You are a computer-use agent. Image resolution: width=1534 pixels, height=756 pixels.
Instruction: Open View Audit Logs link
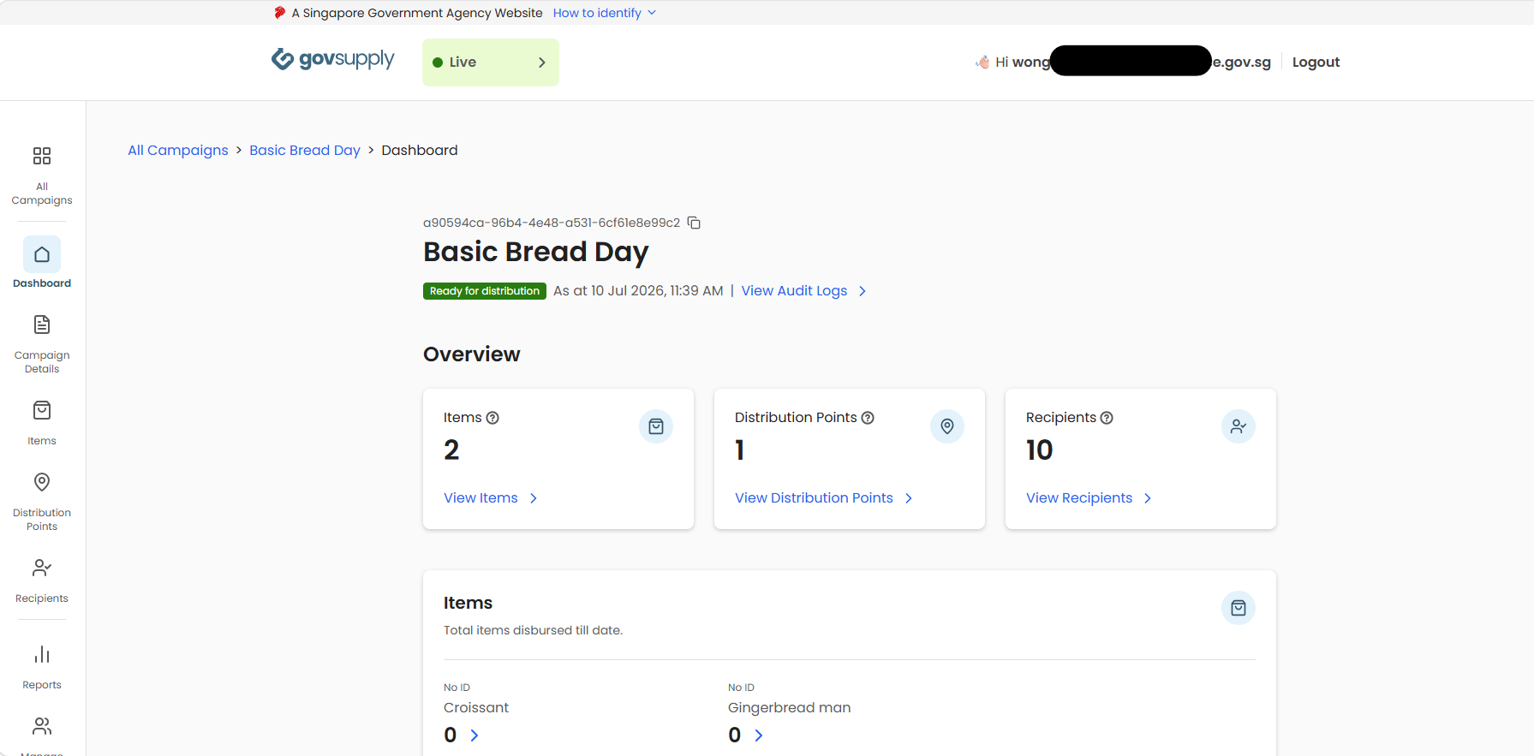(x=804, y=291)
